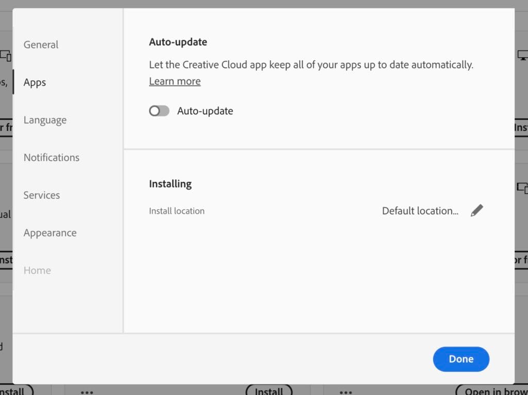
Task: Select the Services settings section
Action: (41, 195)
